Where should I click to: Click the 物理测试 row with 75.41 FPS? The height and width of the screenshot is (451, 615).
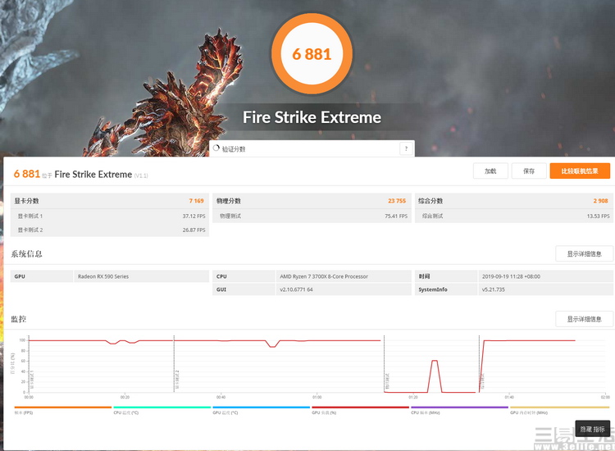[312, 216]
